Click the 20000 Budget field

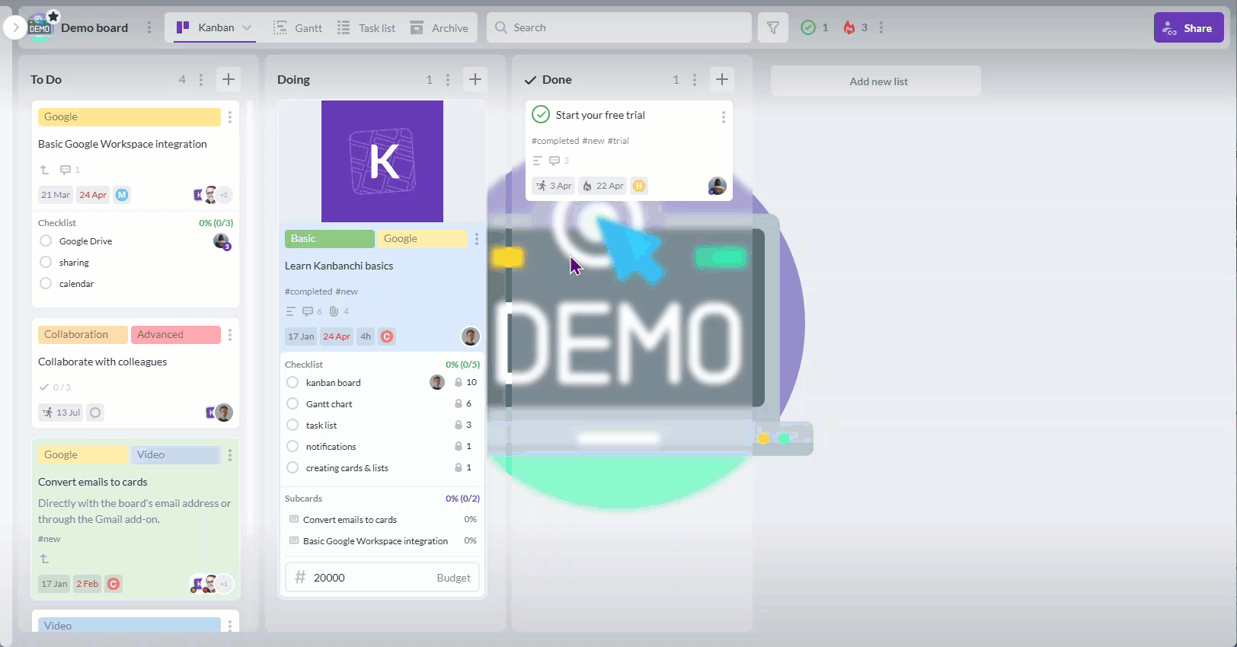point(382,577)
